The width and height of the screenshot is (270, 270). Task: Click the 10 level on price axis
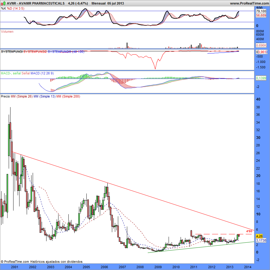(258, 214)
